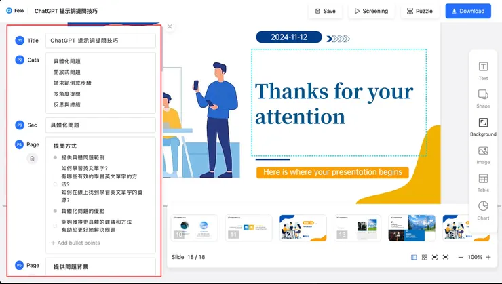The height and width of the screenshot is (284, 502).
Task: Start Screening slideshow mode
Action: point(371,11)
